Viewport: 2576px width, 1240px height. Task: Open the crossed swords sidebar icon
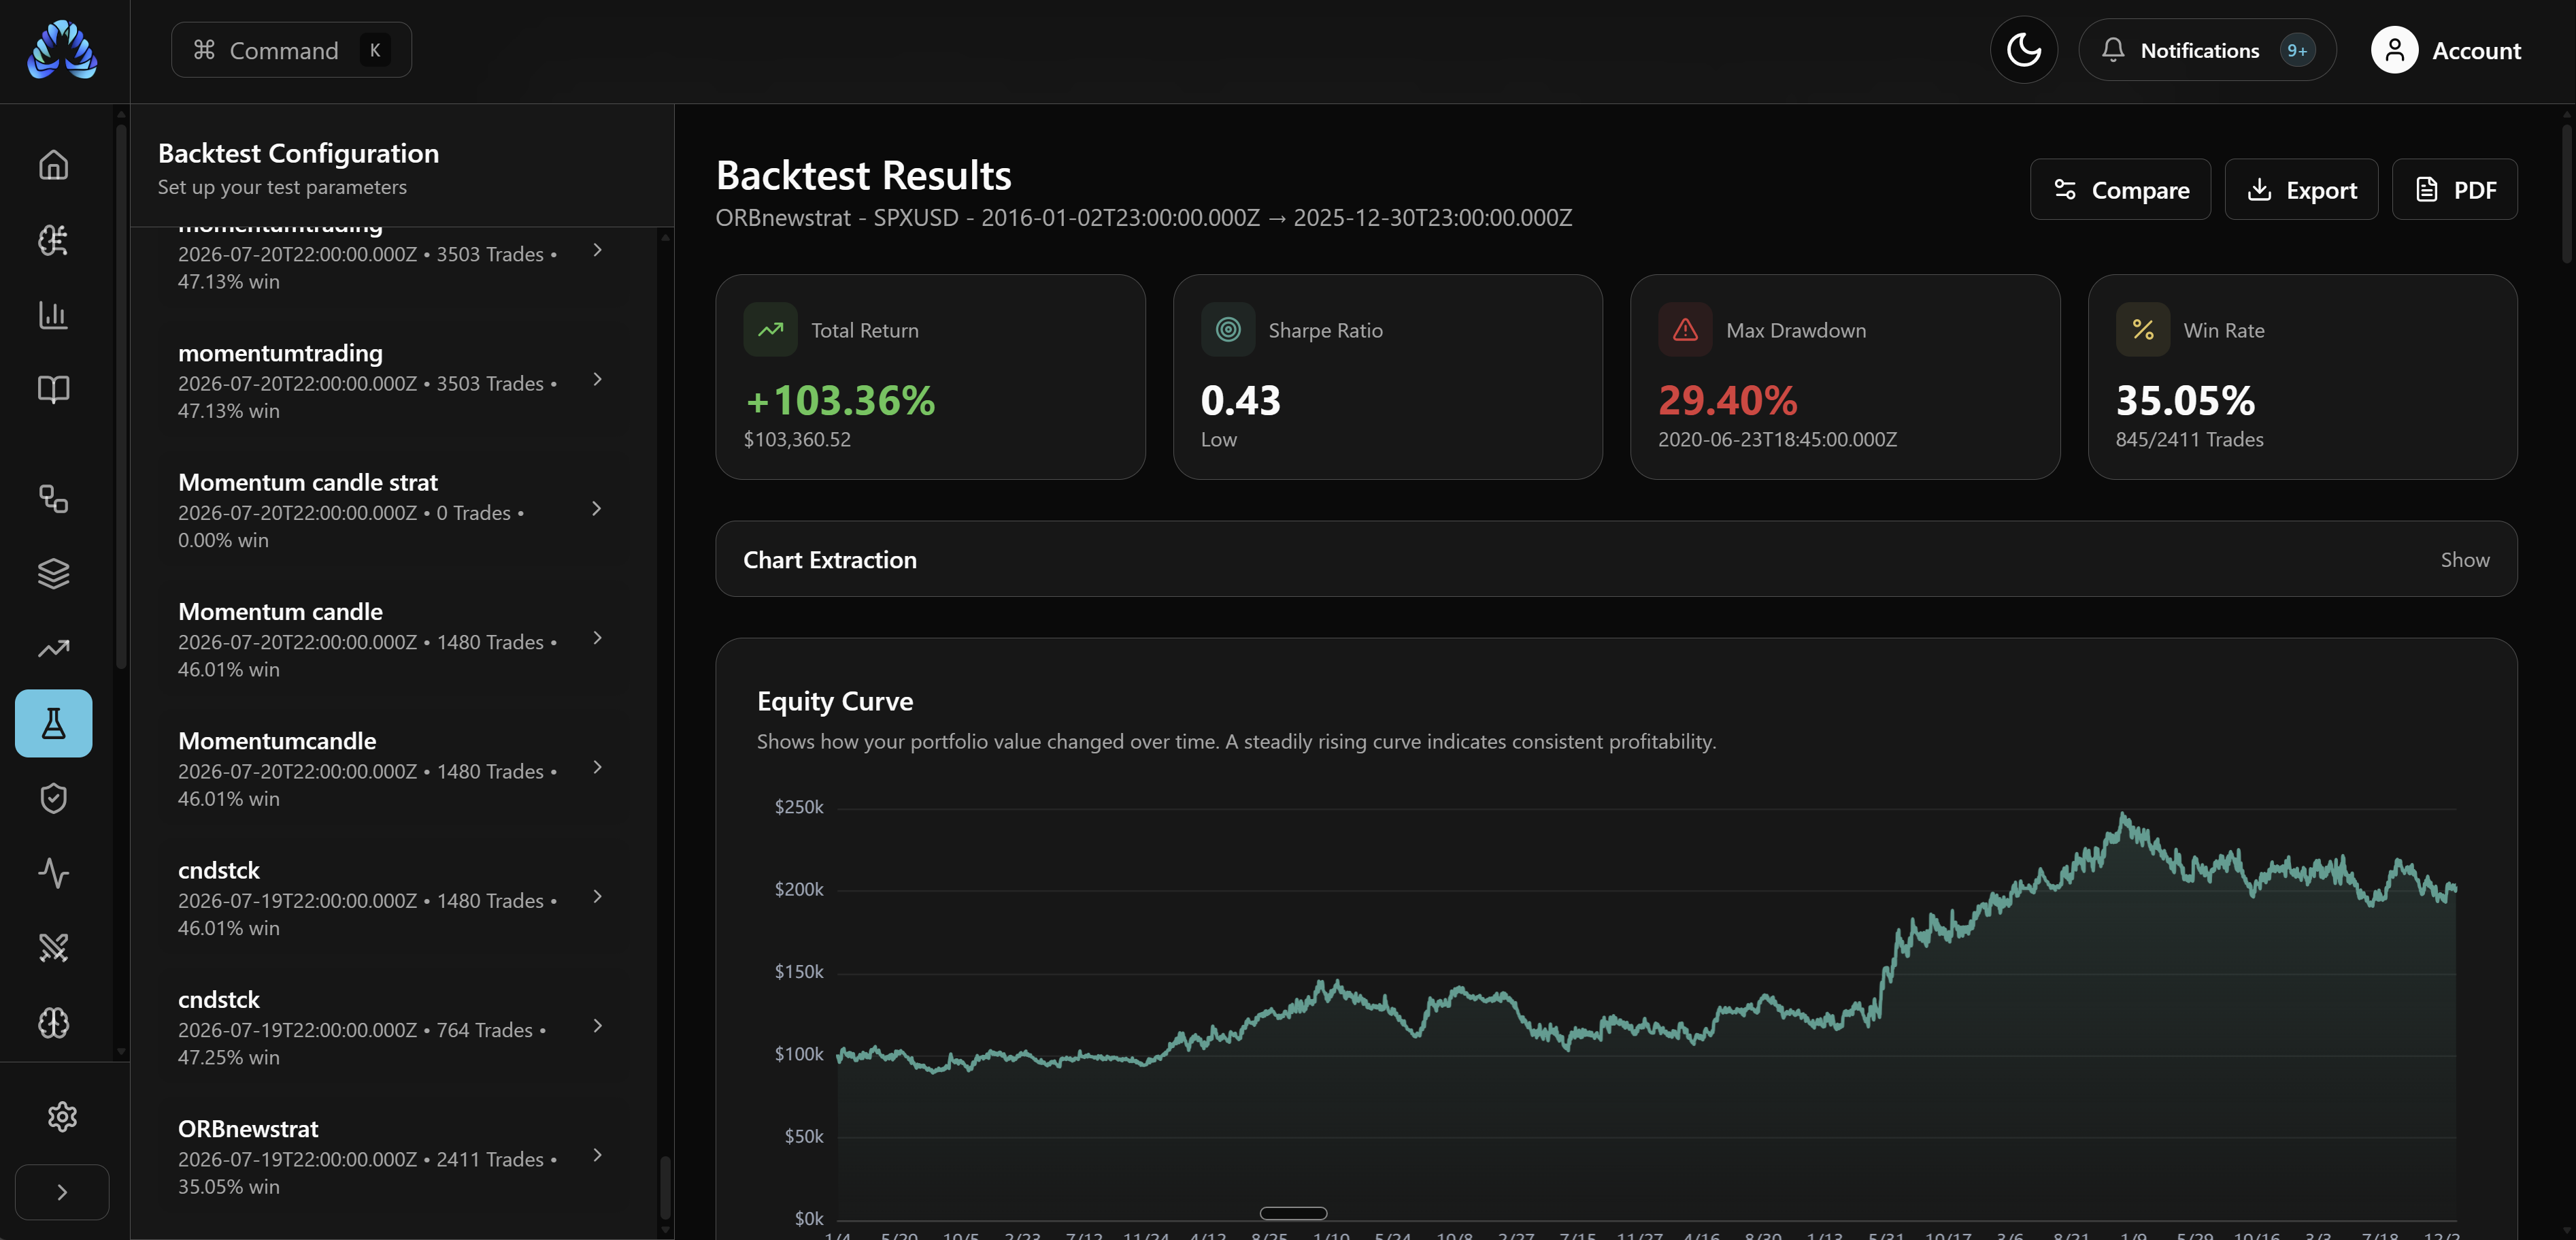[x=54, y=948]
